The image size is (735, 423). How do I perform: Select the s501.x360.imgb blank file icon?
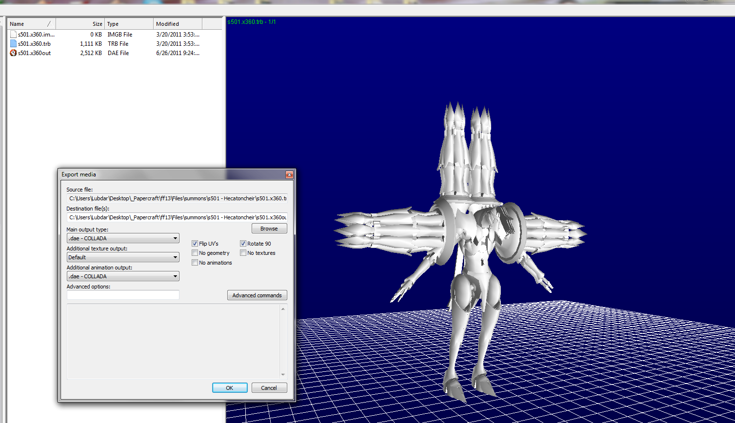tap(13, 35)
